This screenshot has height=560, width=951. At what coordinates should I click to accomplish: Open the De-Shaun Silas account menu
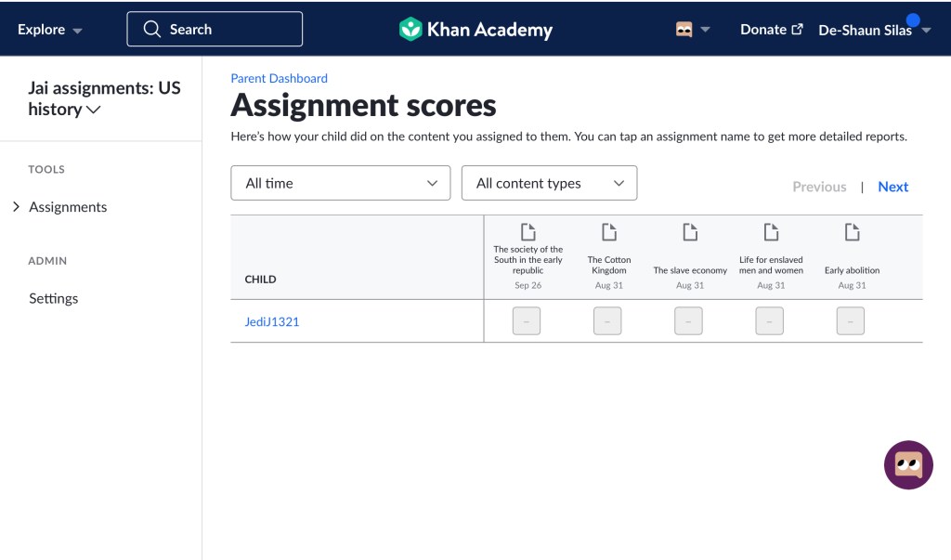[873, 30]
